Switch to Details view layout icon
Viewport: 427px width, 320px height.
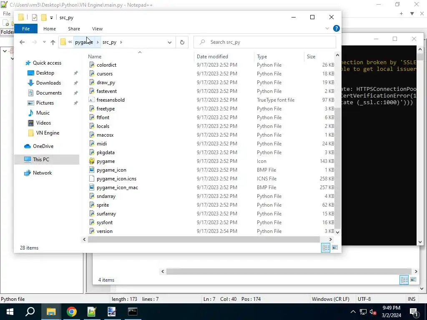(326, 247)
